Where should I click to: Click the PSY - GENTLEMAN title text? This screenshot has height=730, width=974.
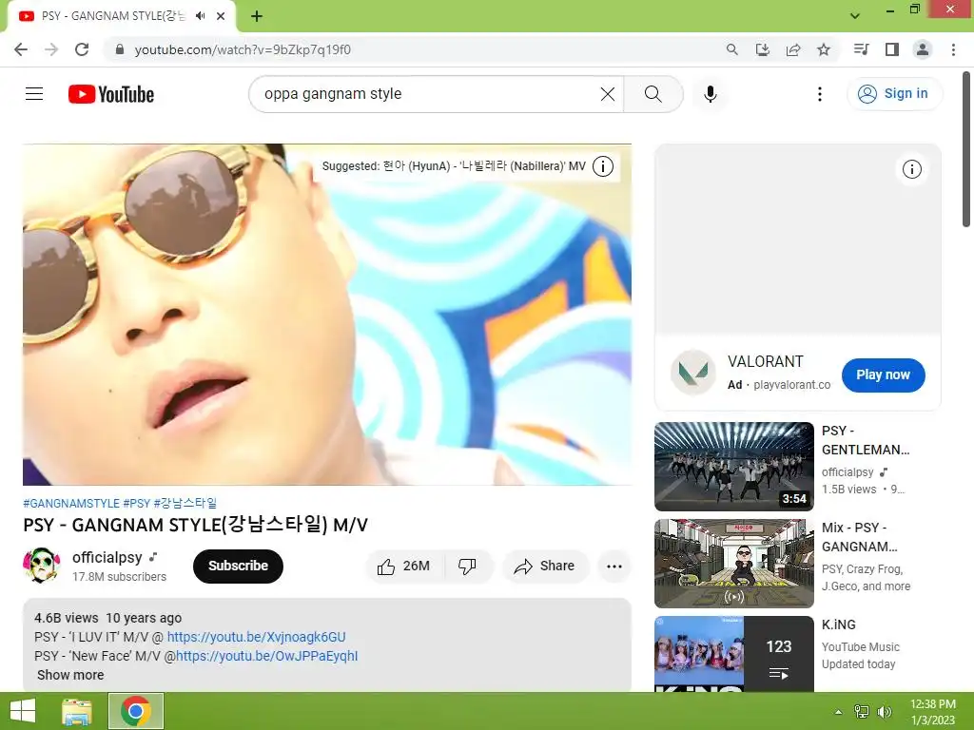(x=866, y=440)
